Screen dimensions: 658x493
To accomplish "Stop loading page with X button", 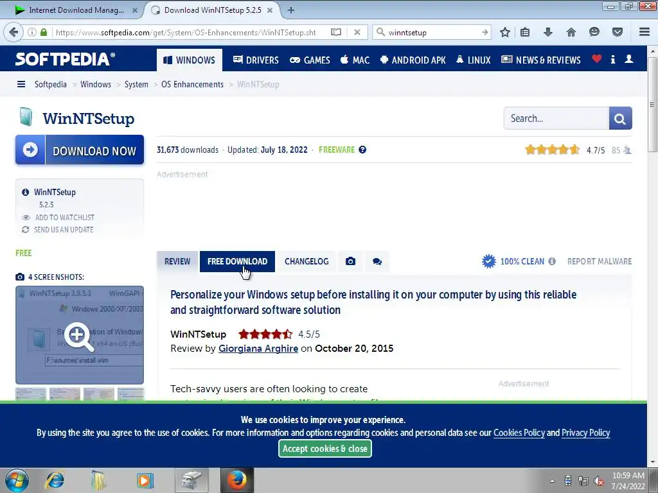I will (357, 32).
